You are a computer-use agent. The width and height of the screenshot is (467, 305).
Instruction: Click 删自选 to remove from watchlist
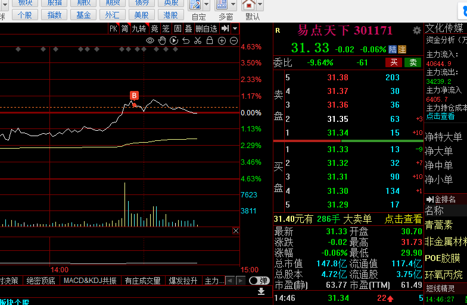tap(206, 29)
